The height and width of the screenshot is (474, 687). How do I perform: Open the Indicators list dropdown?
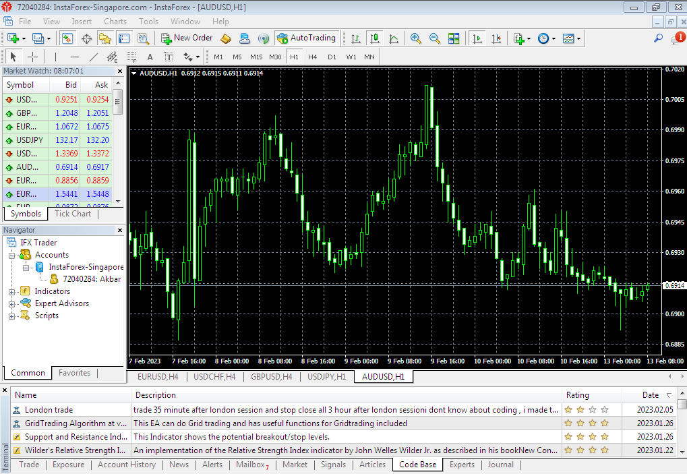point(521,38)
